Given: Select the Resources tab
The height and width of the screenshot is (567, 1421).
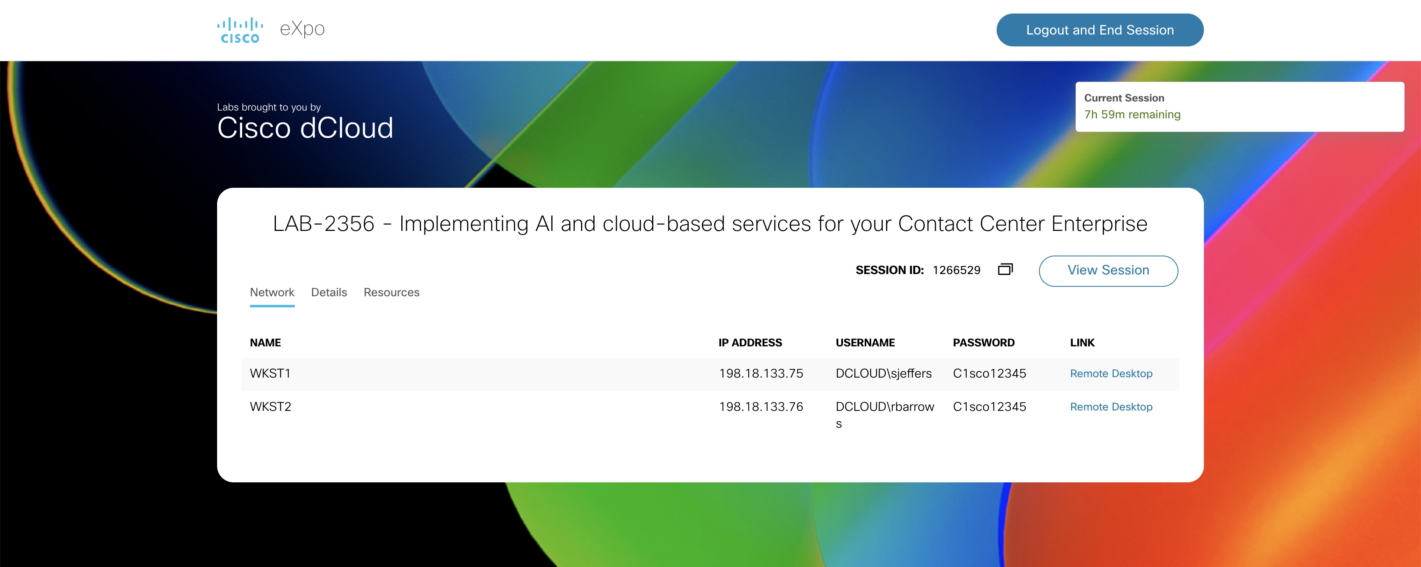Looking at the screenshot, I should click(x=391, y=293).
